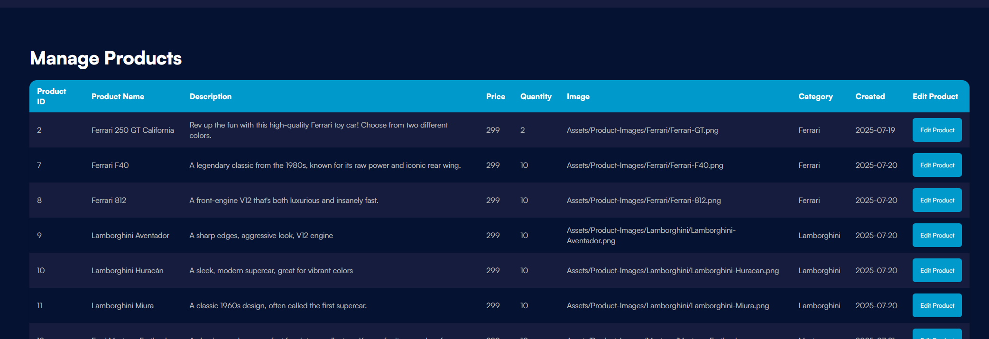Click the 2025-07-19 created date
Screen dimensions: 989x339
pos(875,130)
